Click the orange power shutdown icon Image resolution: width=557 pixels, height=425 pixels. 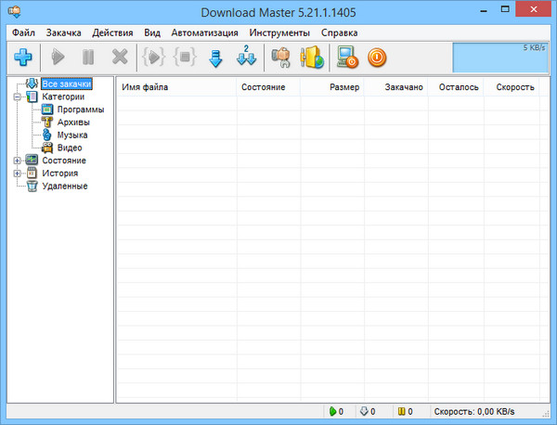[x=378, y=58]
